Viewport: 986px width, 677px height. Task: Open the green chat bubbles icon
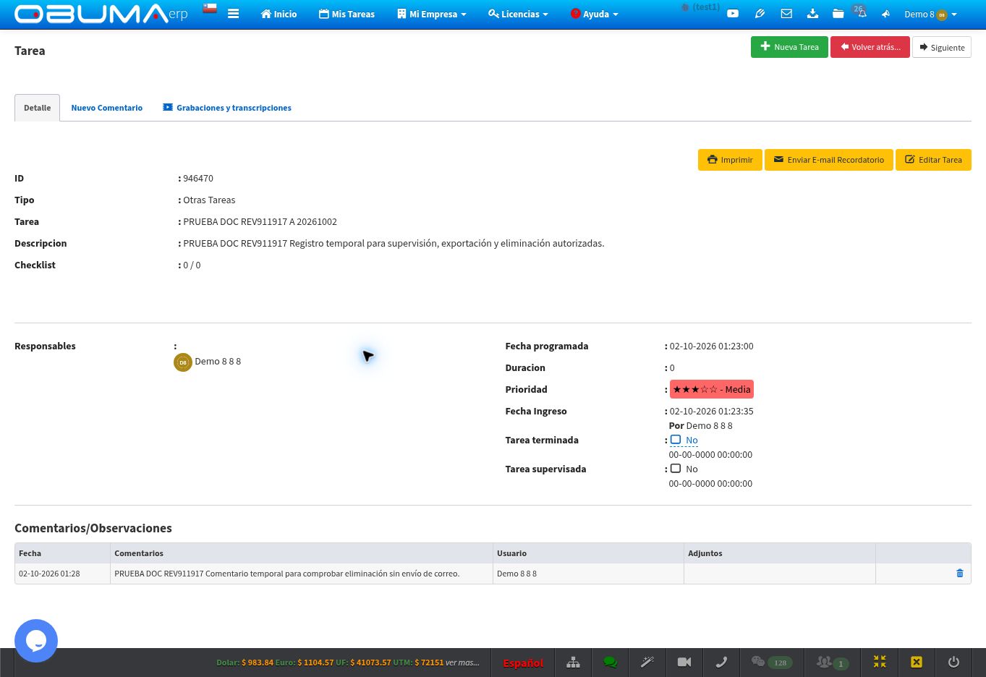(610, 662)
